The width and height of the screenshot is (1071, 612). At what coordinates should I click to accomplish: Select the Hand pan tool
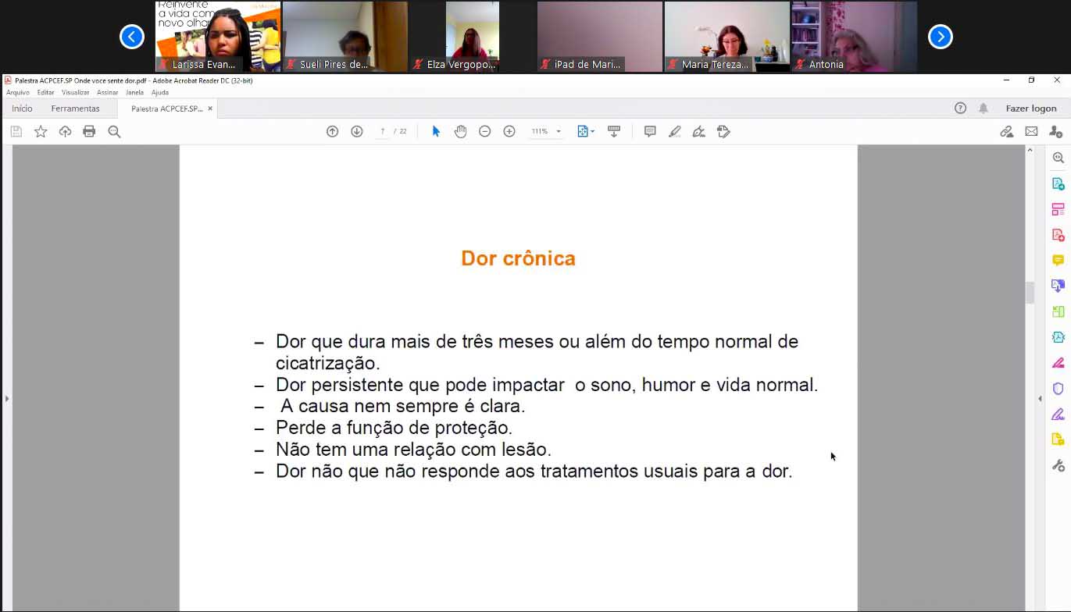(x=460, y=132)
